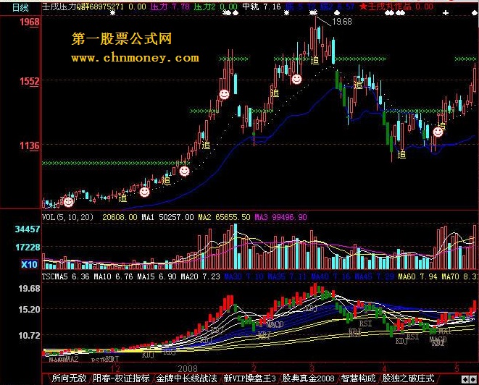Image resolution: width=479 pixels, height=385 pixels.
Task: Open the 所向无敌 indicator tab
Action: [69, 378]
